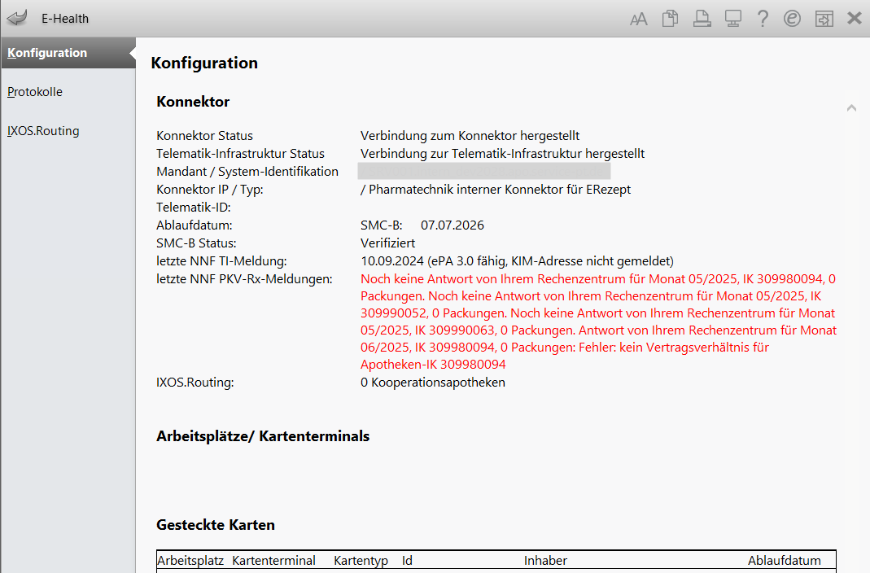Click the printer icon in title bar

point(702,19)
